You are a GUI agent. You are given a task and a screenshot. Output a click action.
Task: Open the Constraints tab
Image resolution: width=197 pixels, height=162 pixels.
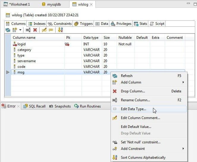60,24
